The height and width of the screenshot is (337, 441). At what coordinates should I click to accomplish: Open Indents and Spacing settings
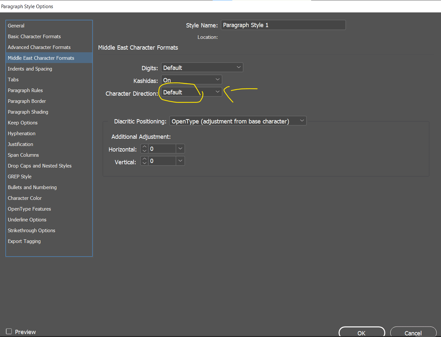[x=49, y=69]
